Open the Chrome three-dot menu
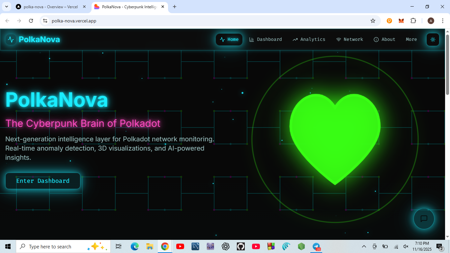The image size is (450, 253). click(x=443, y=21)
